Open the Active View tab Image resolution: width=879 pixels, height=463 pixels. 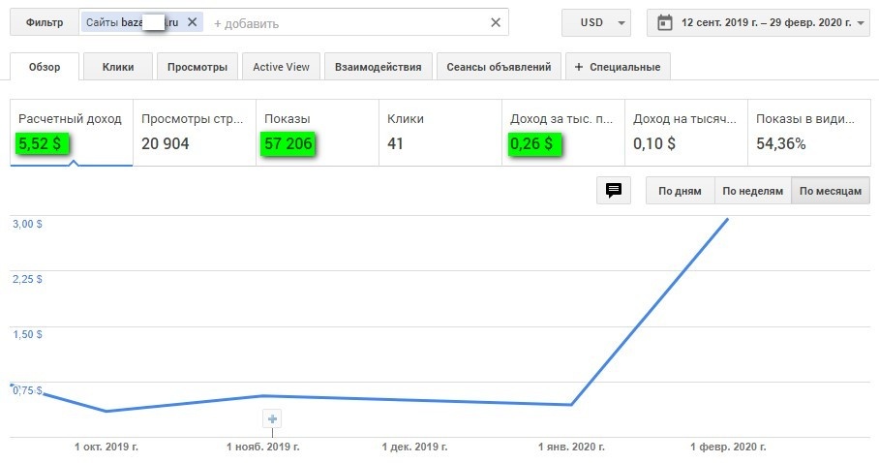pyautogui.click(x=281, y=67)
